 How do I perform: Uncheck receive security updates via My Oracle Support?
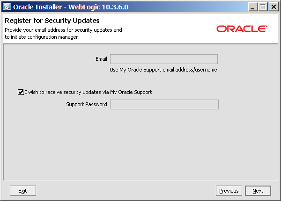pos(21,92)
